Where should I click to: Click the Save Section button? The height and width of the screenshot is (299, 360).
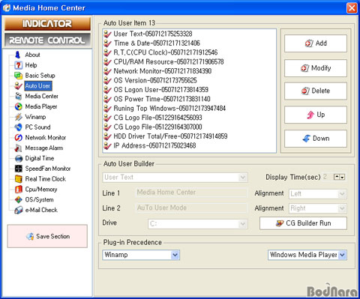pyautogui.click(x=47, y=236)
